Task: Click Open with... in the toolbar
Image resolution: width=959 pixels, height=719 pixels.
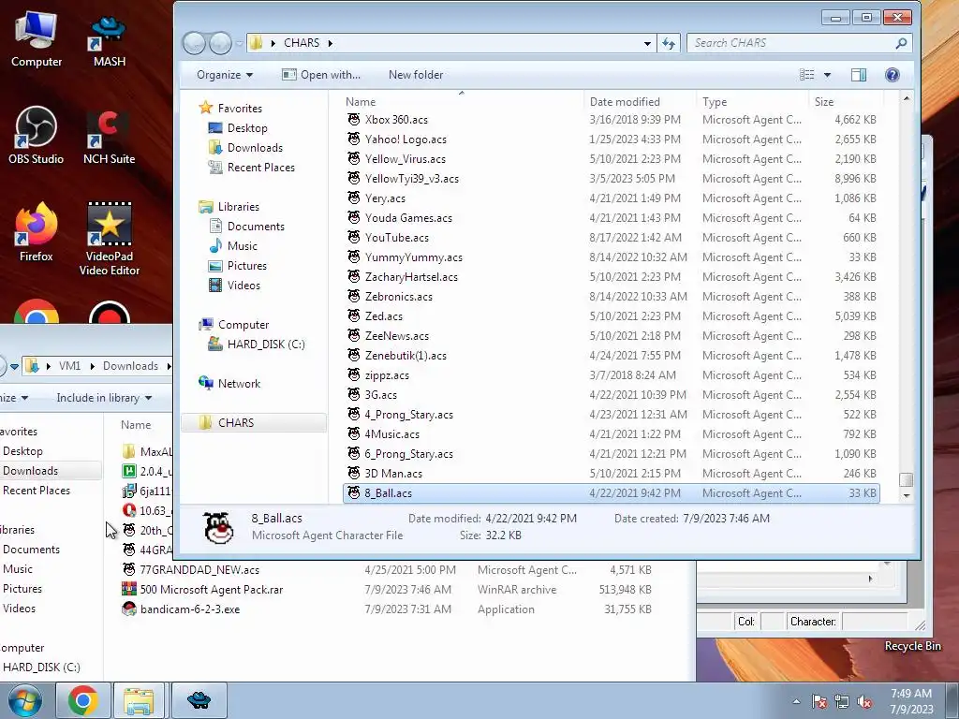Action: tap(321, 75)
